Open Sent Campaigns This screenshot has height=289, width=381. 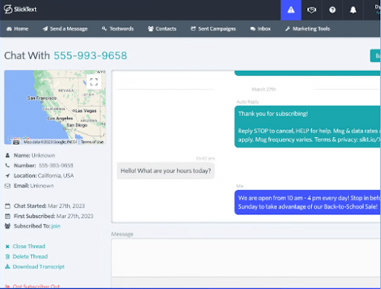213,29
